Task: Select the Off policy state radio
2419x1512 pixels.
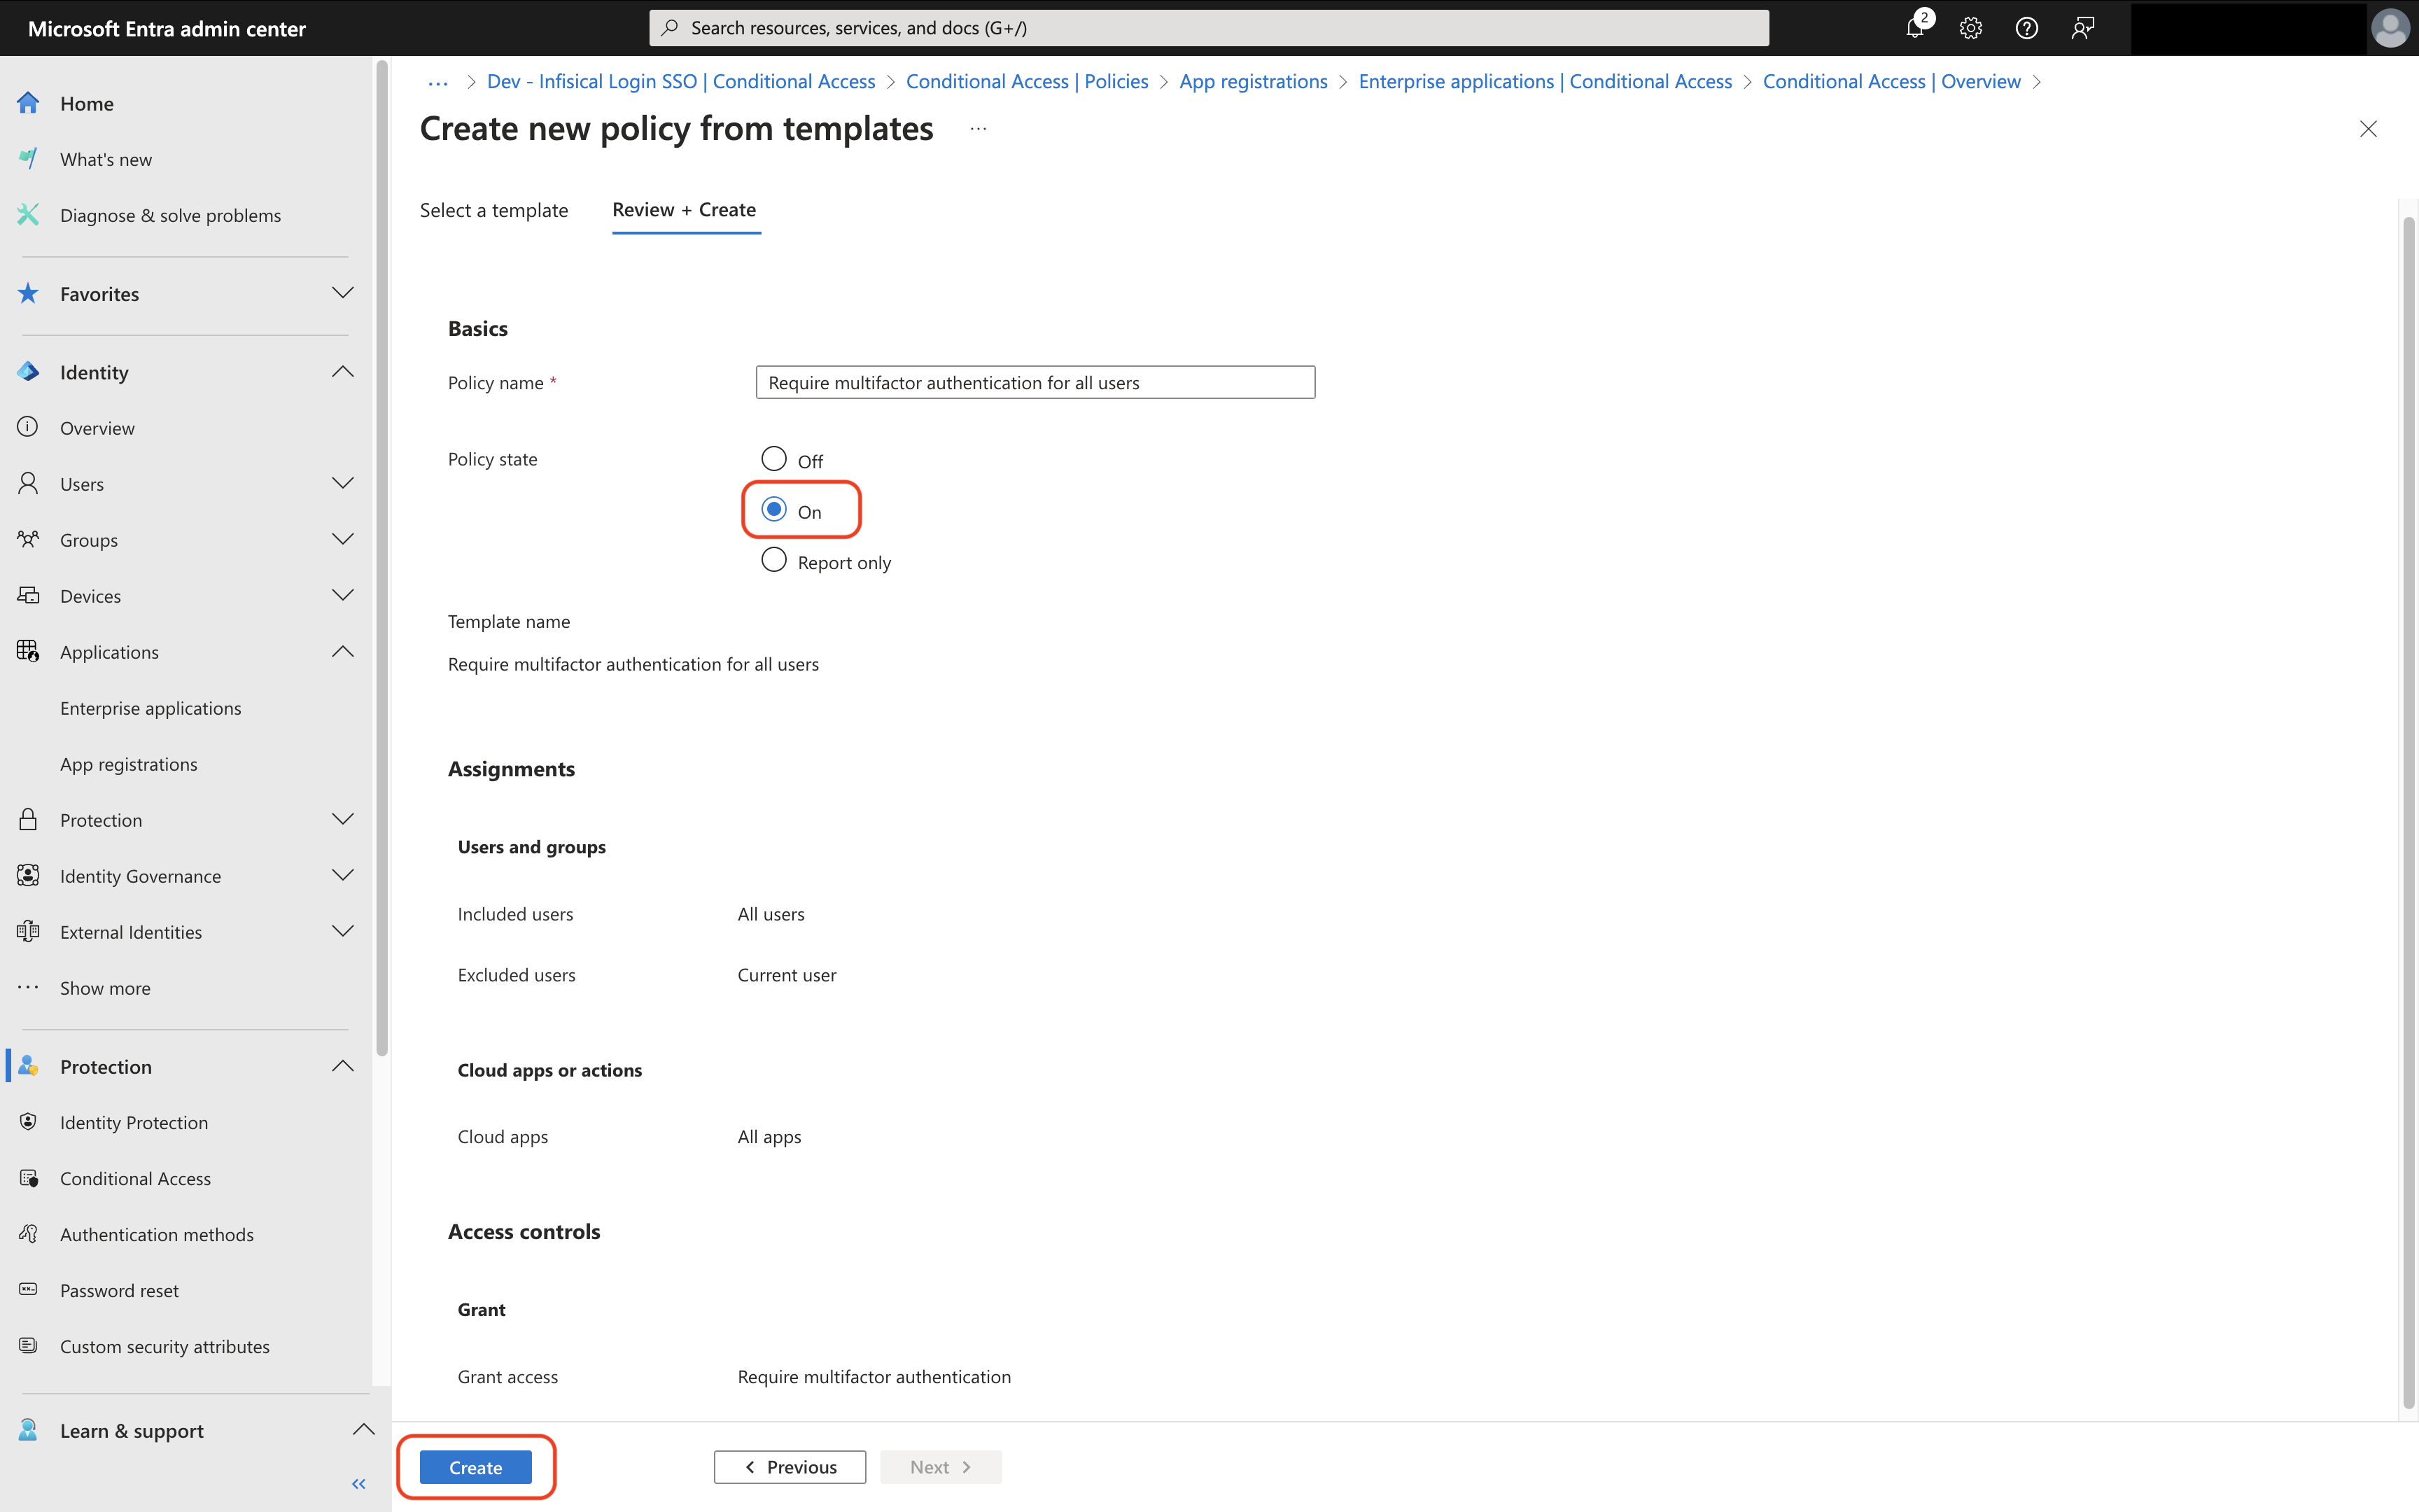Action: click(773, 459)
